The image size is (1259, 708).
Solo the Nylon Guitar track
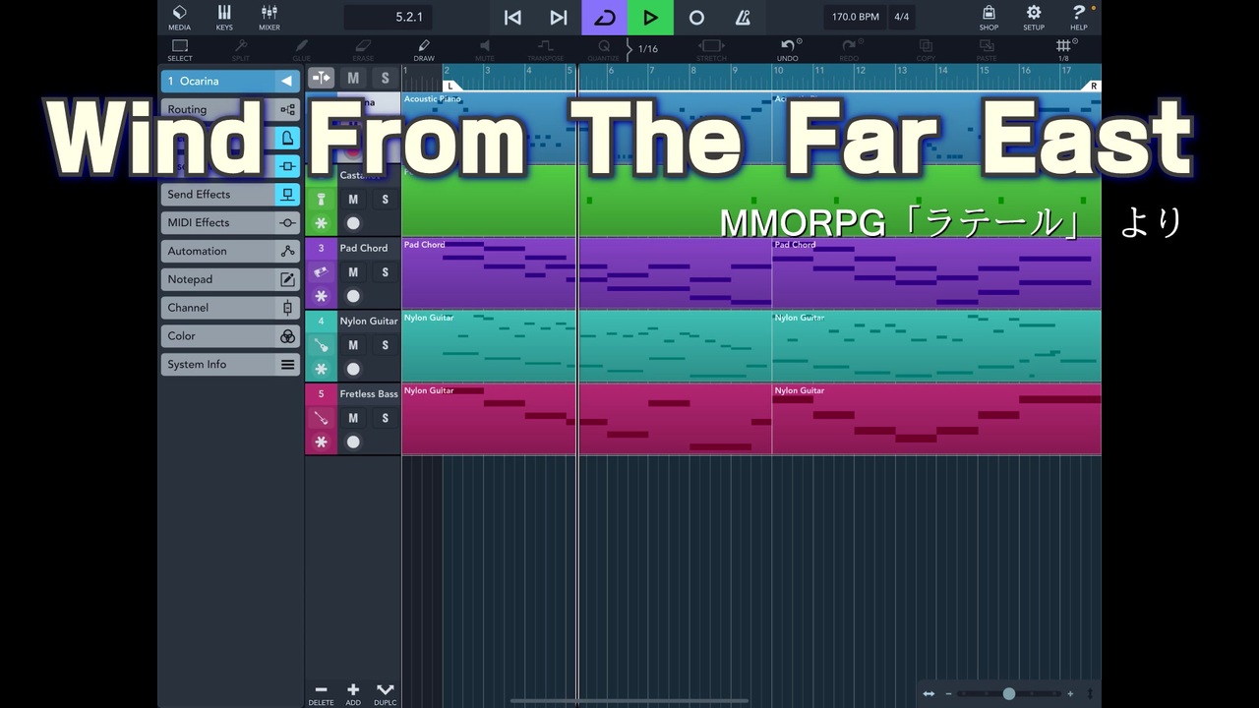[x=385, y=345]
